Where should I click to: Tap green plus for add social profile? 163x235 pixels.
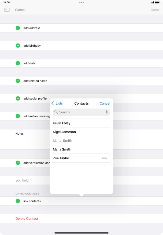(x=18, y=98)
